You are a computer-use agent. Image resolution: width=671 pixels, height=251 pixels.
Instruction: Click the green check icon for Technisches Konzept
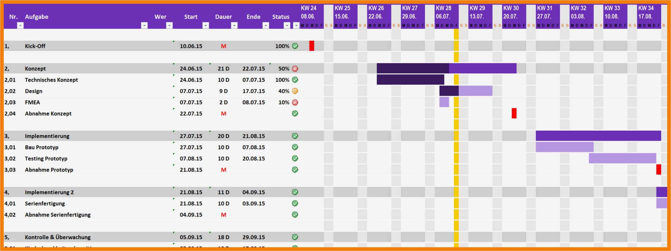tap(295, 79)
